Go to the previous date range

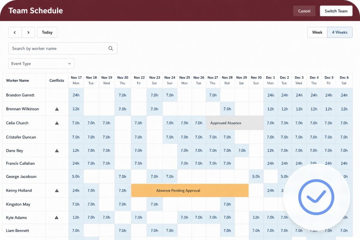pyautogui.click(x=15, y=33)
